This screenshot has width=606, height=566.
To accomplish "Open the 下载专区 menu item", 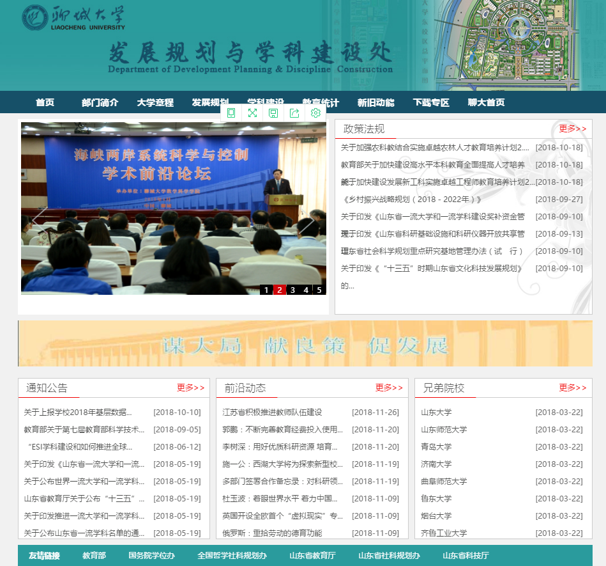I will click(x=431, y=102).
